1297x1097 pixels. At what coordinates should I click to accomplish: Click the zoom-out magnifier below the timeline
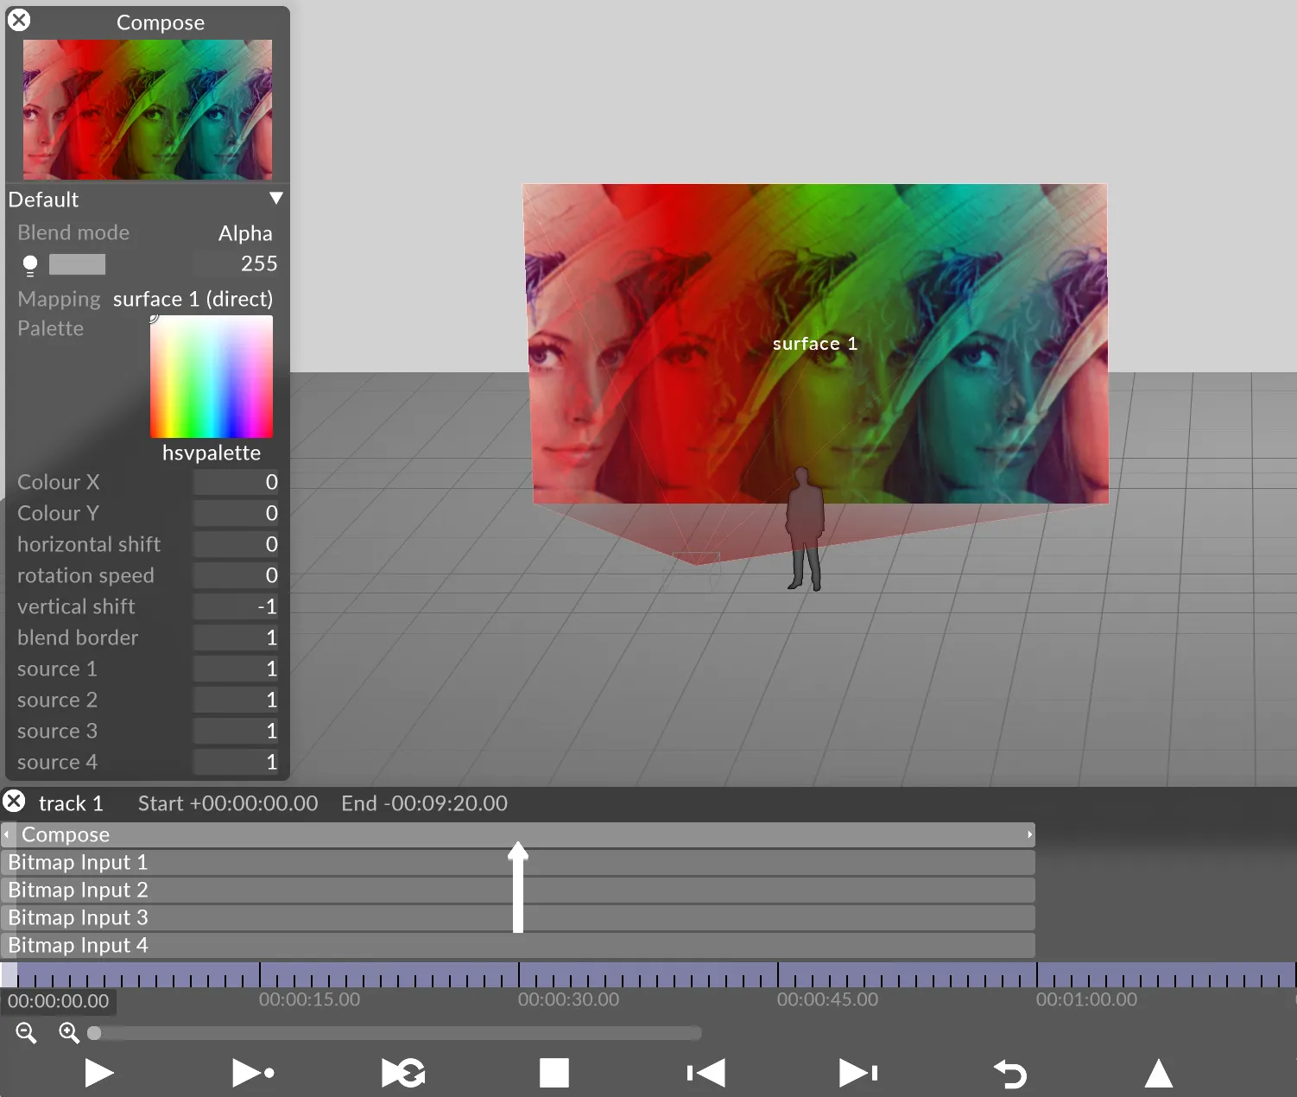tap(25, 1033)
